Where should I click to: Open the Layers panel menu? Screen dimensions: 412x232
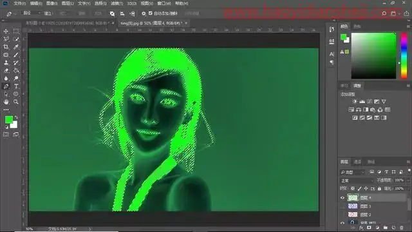tap(408, 162)
